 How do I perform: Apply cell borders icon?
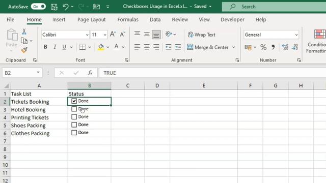click(83, 47)
